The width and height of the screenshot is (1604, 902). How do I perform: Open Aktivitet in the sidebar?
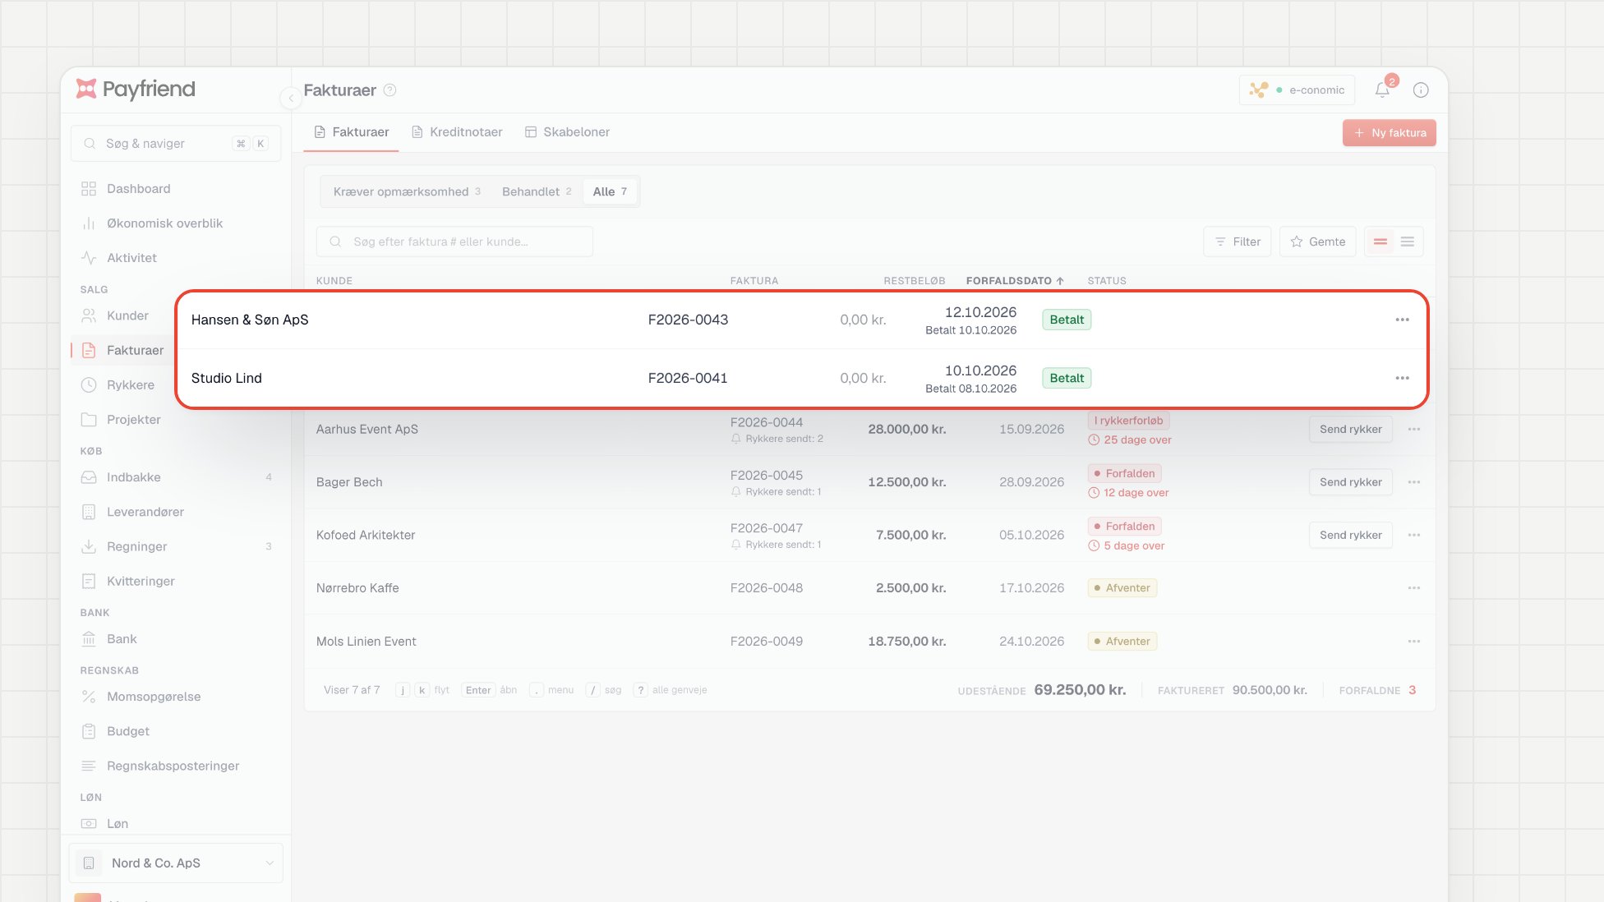pyautogui.click(x=131, y=258)
